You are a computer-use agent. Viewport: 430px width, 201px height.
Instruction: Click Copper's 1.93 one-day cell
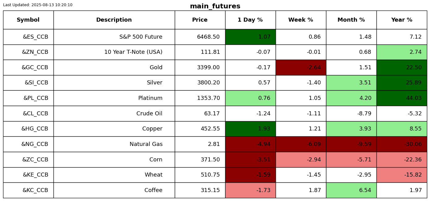tap(250, 129)
